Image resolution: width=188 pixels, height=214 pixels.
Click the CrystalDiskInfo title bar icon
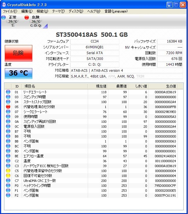click(4, 5)
